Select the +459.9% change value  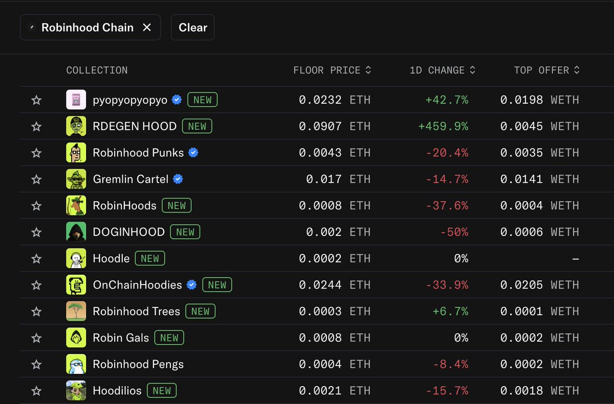pyautogui.click(x=443, y=126)
